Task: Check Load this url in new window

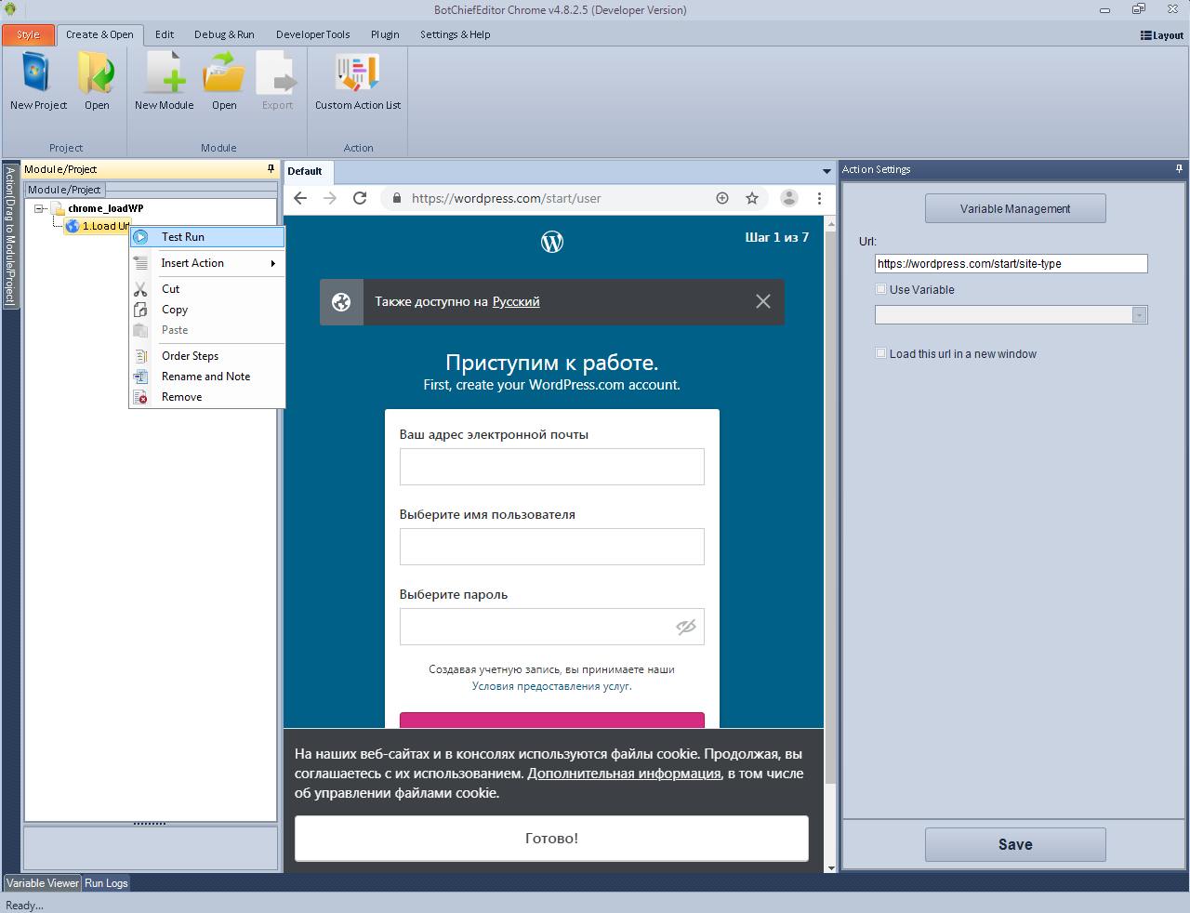Action: tap(880, 353)
